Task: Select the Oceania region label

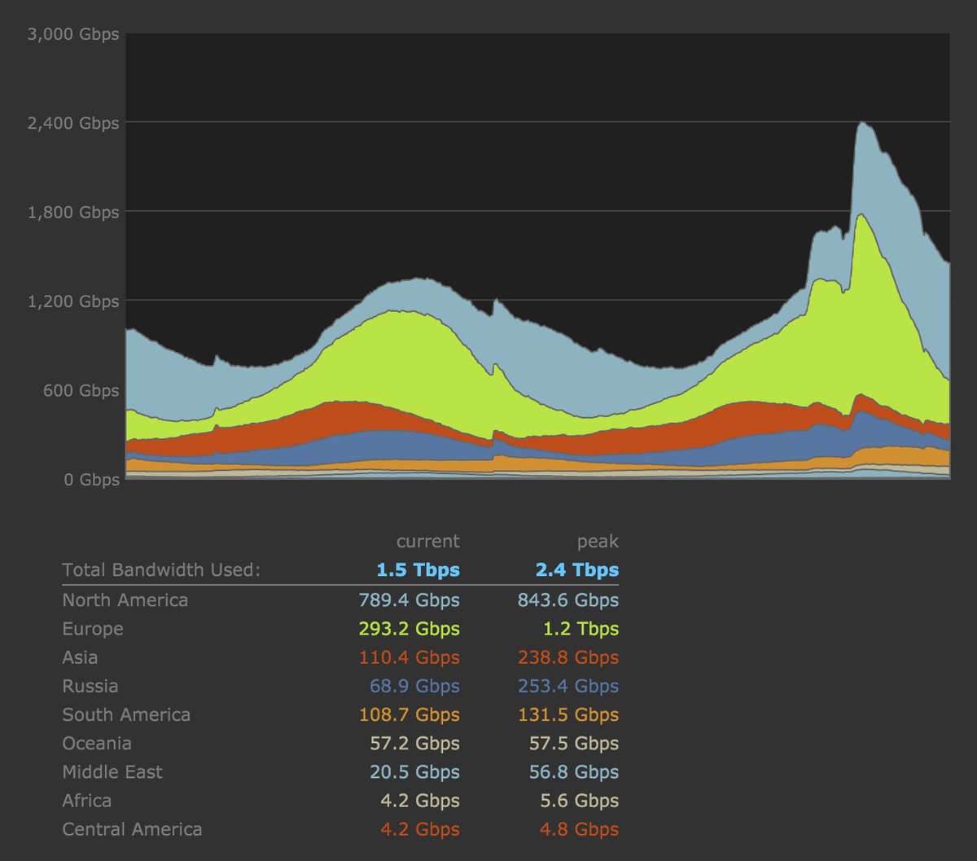Action: click(x=96, y=744)
